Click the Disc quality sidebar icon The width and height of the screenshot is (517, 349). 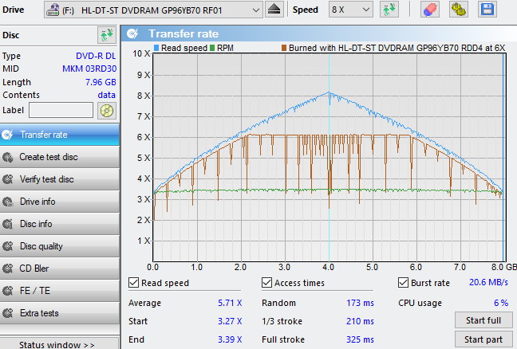pyautogui.click(x=9, y=246)
